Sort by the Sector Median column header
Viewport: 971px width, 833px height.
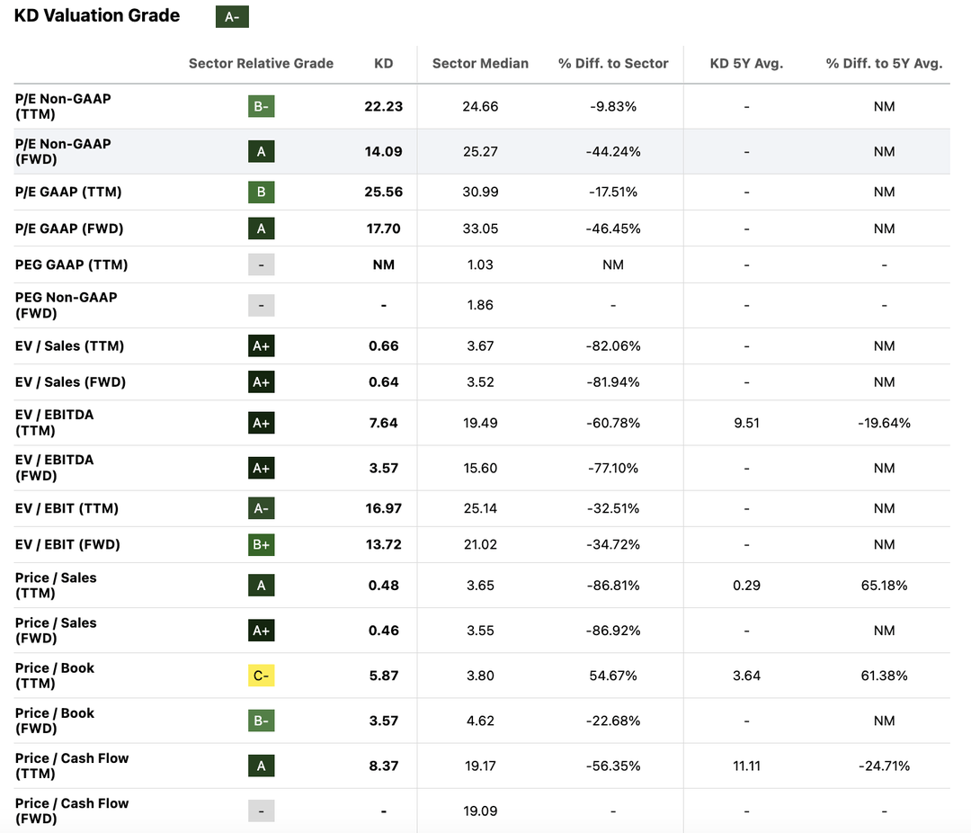[480, 64]
